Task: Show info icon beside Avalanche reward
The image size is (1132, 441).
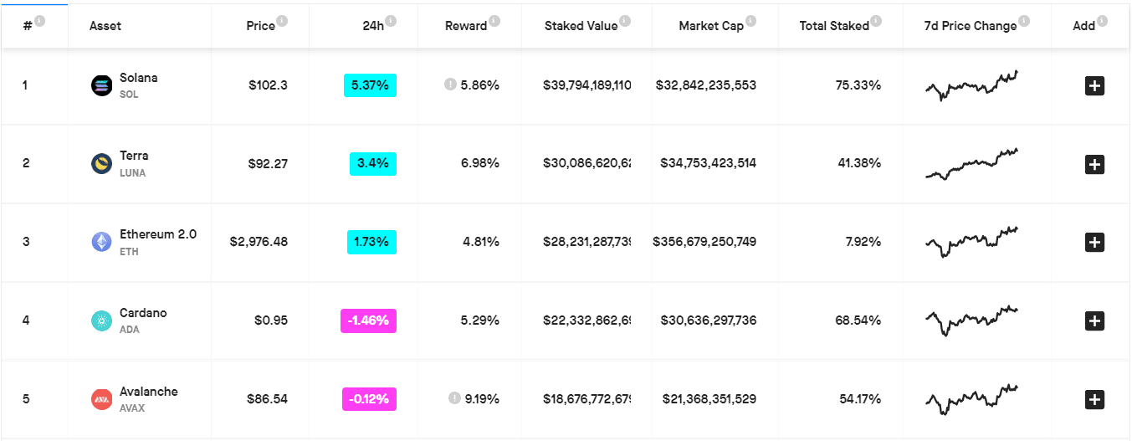Action: point(453,398)
